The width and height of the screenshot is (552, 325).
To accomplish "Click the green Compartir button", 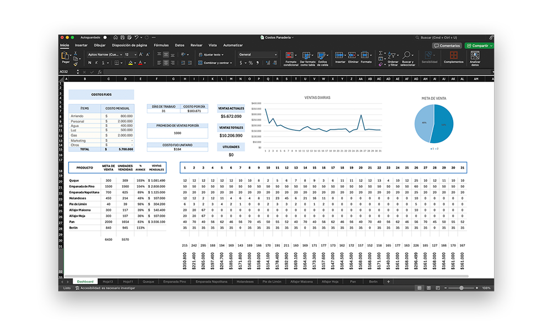I will [x=480, y=46].
